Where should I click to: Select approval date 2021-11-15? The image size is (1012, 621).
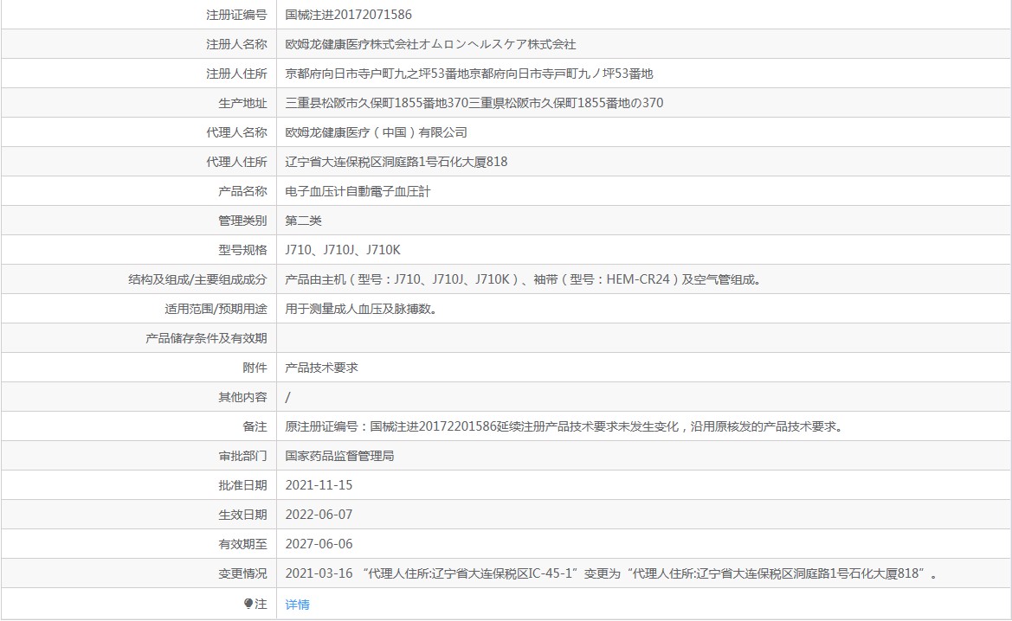[x=319, y=485]
